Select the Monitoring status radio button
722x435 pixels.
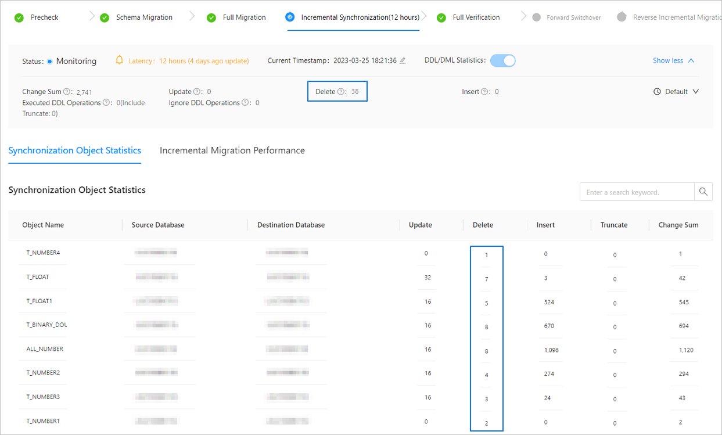tap(50, 61)
